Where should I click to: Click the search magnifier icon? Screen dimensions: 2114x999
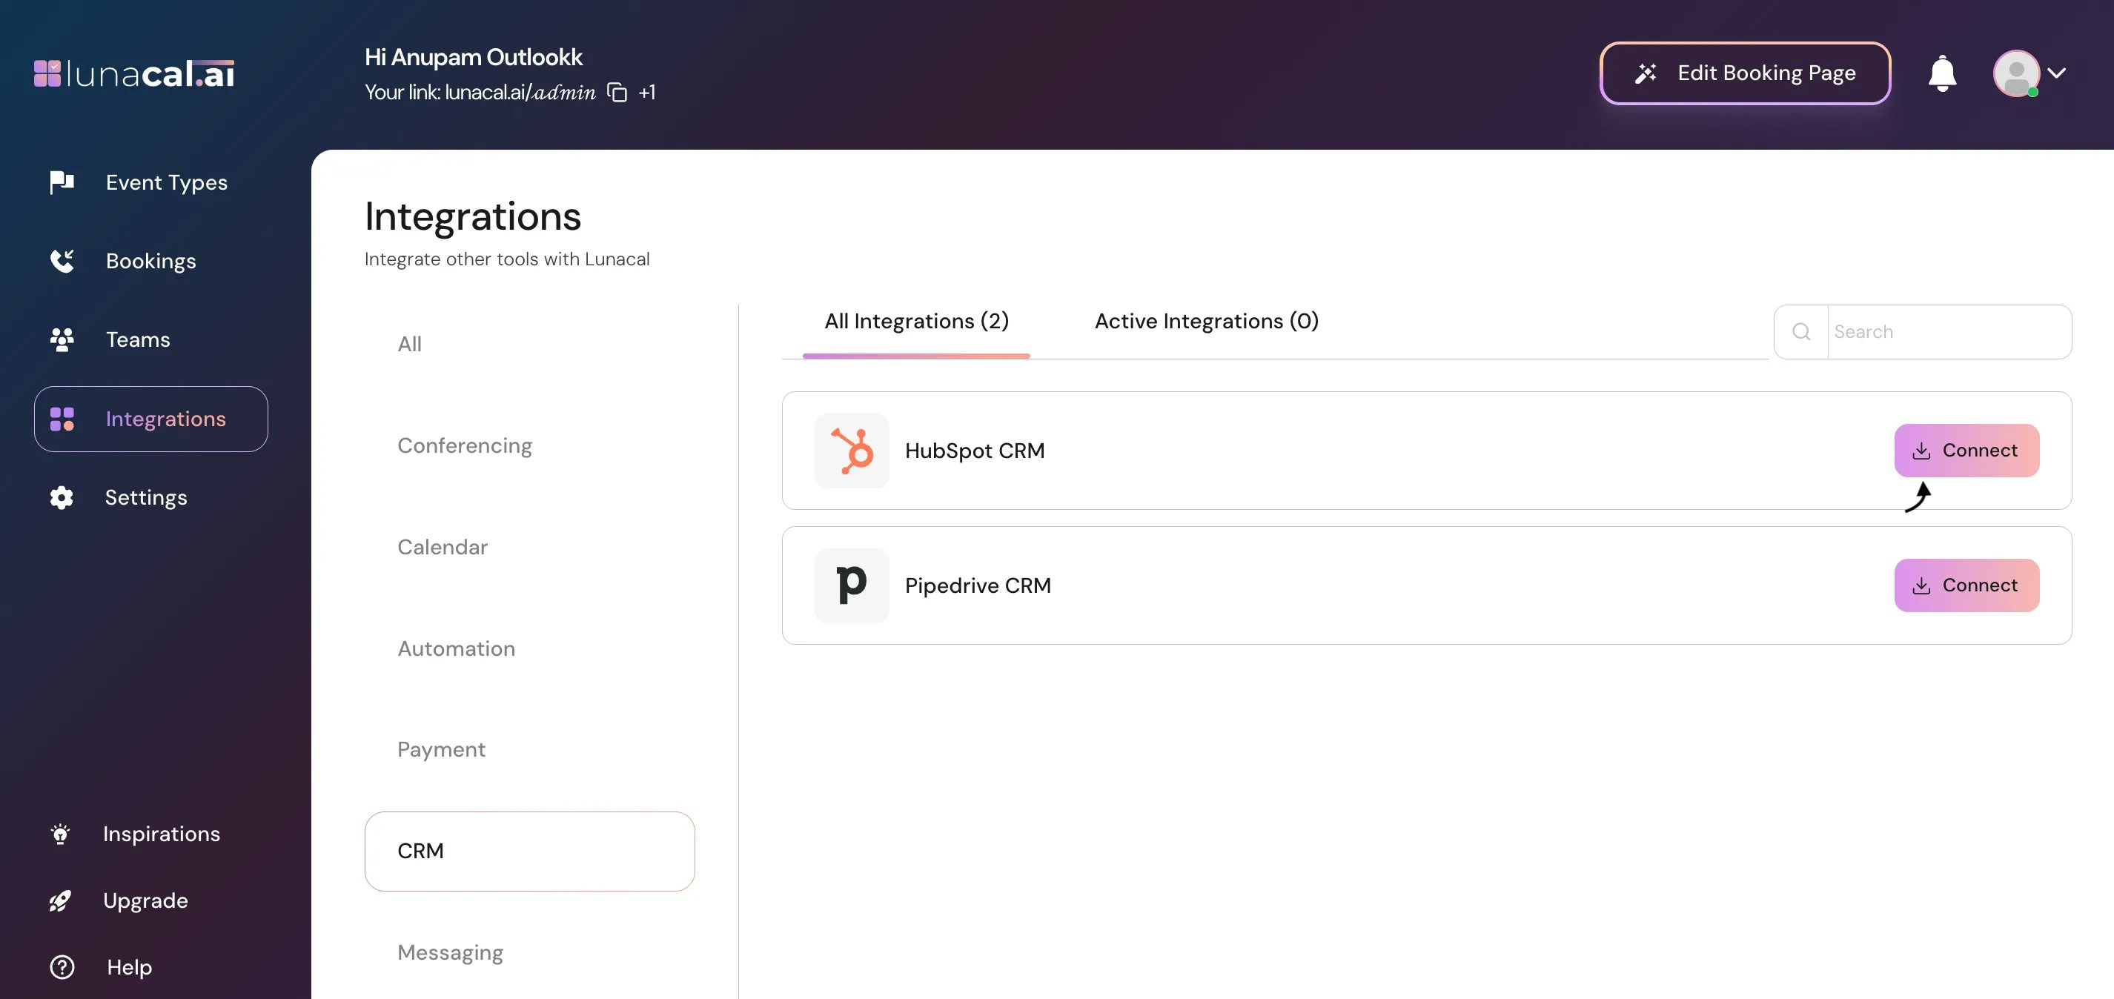click(1801, 332)
